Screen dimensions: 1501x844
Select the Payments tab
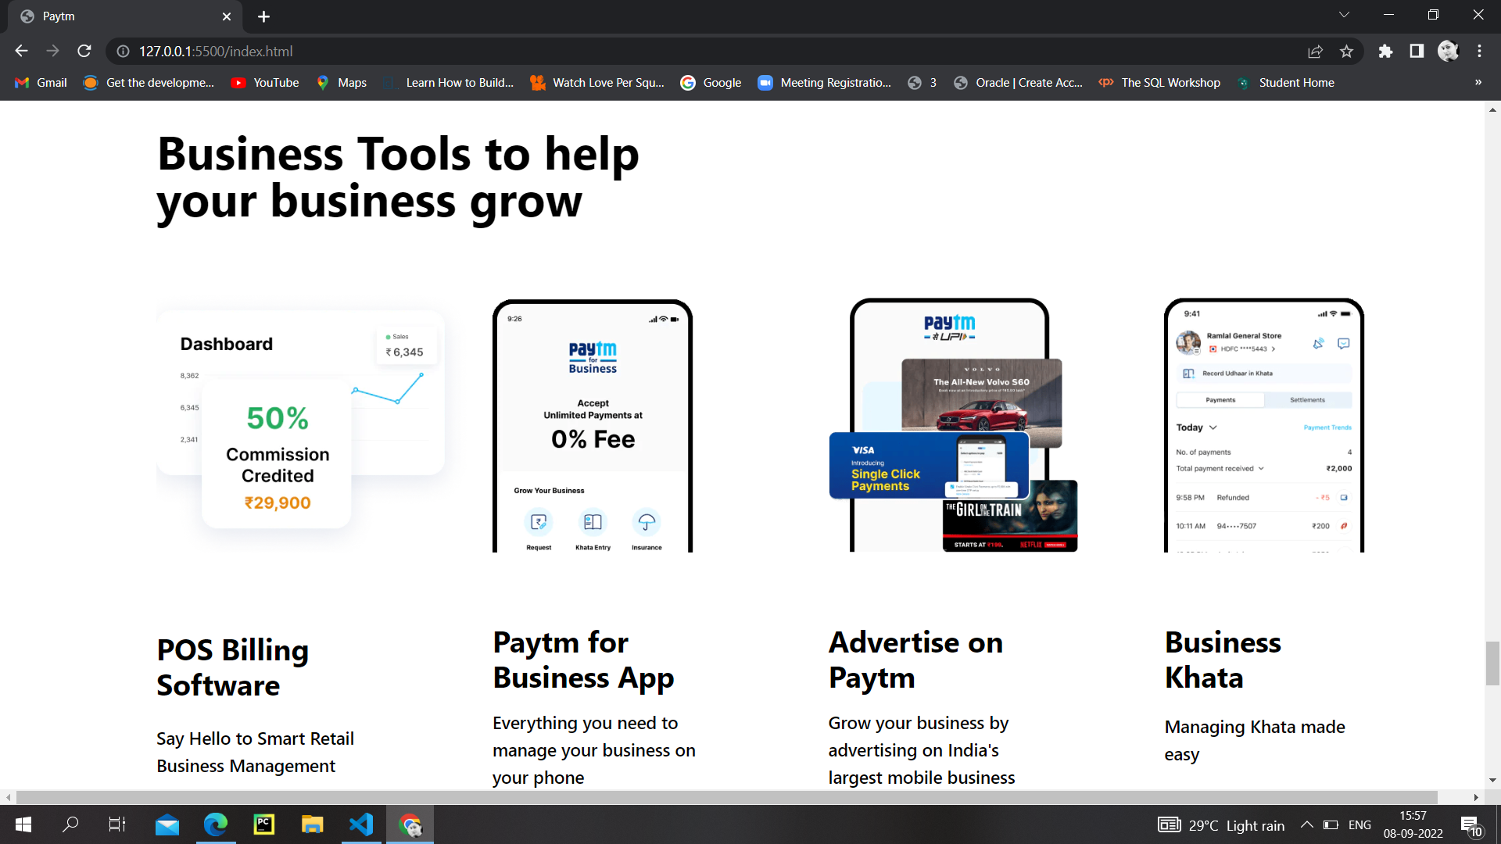point(1220,399)
